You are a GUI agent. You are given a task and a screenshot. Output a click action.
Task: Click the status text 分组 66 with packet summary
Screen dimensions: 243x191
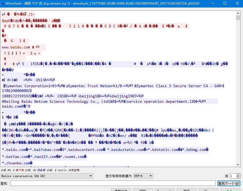click(x=41, y=170)
